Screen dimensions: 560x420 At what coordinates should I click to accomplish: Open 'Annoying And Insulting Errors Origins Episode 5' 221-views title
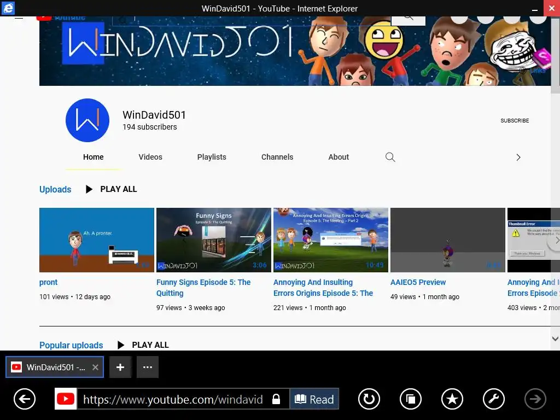click(323, 288)
